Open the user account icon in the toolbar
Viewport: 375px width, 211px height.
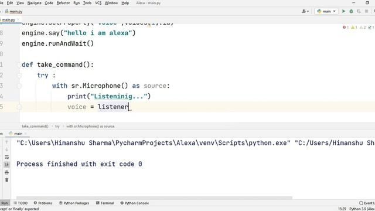(305, 11)
